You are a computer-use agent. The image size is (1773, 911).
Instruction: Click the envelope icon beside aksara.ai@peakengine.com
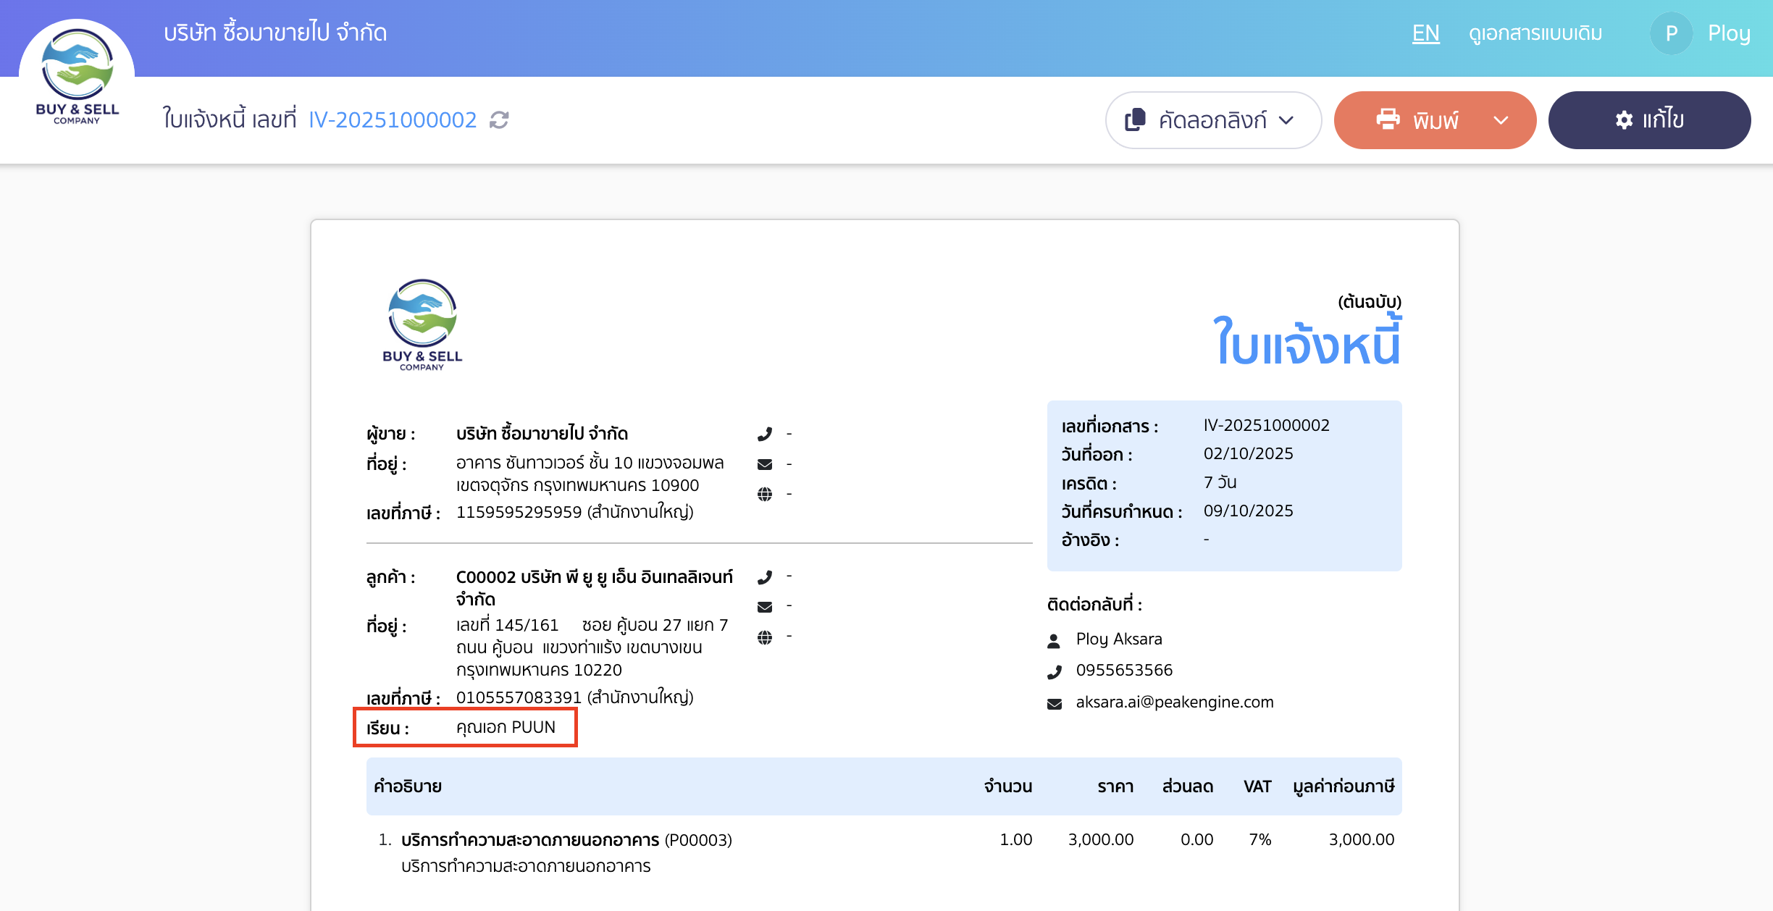pyautogui.click(x=1055, y=702)
